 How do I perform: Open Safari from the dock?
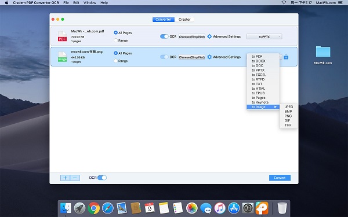click(x=108, y=208)
